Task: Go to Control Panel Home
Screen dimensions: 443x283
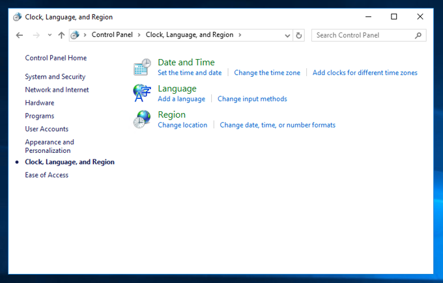Action: pos(56,58)
